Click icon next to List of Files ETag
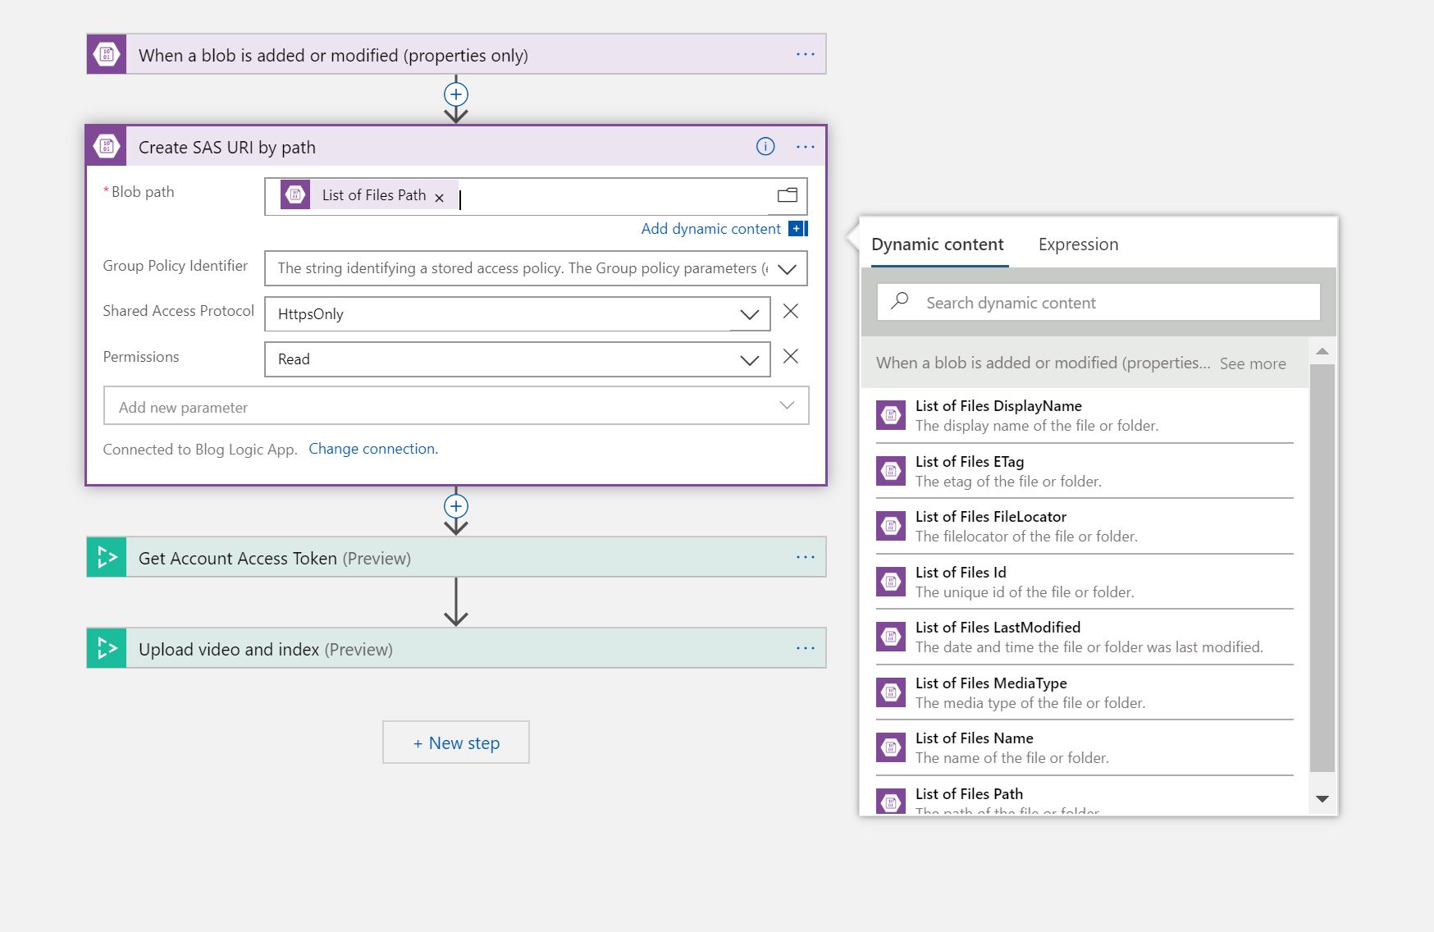 tap(891, 471)
